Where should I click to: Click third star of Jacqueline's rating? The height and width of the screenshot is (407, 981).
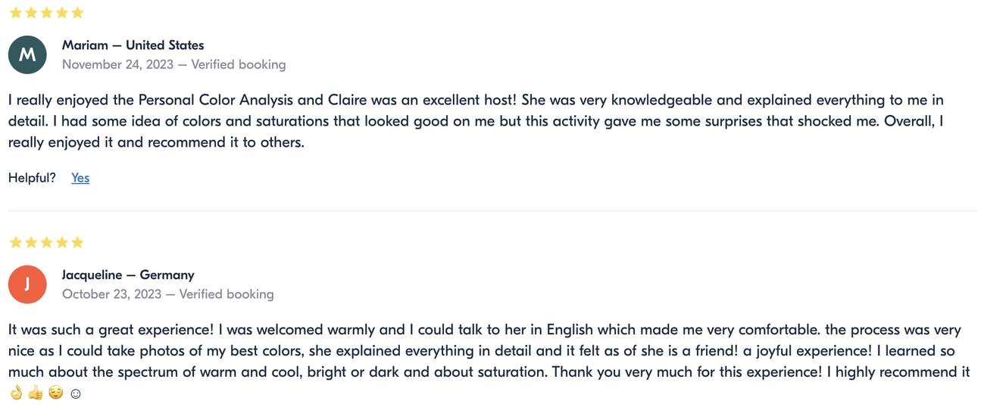[x=46, y=243]
